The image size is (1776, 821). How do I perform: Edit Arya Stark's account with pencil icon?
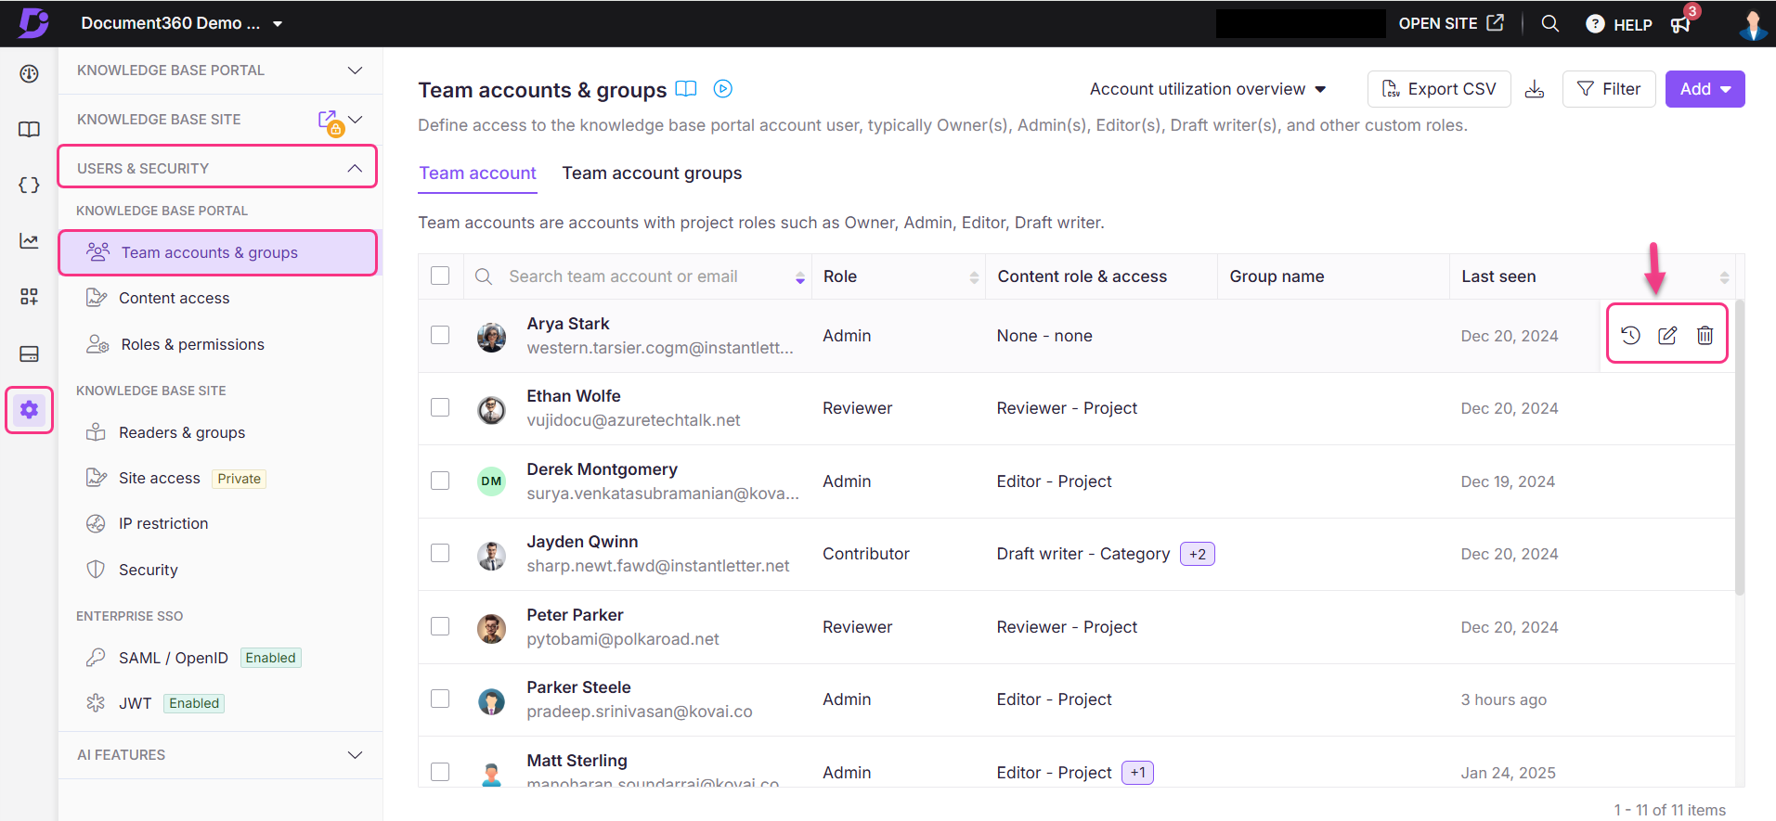coord(1667,335)
